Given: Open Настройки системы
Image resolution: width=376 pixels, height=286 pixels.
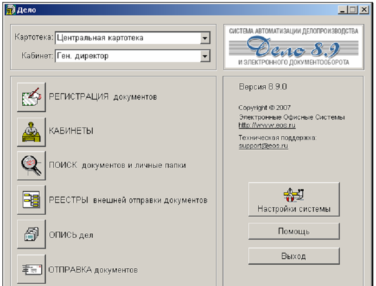Looking at the screenshot, I should pyautogui.click(x=294, y=199).
